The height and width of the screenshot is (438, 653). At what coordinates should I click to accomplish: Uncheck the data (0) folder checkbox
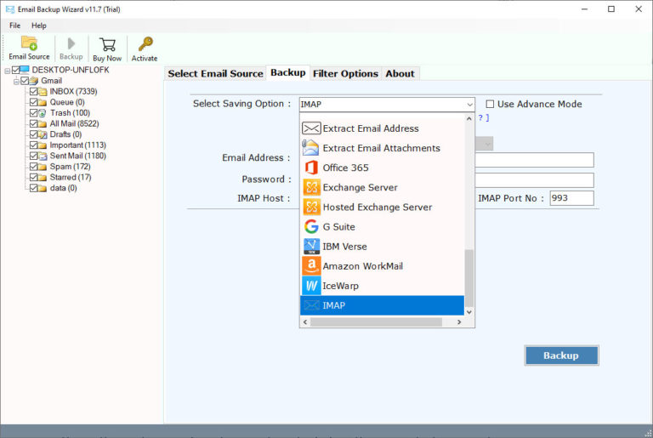[x=34, y=188]
